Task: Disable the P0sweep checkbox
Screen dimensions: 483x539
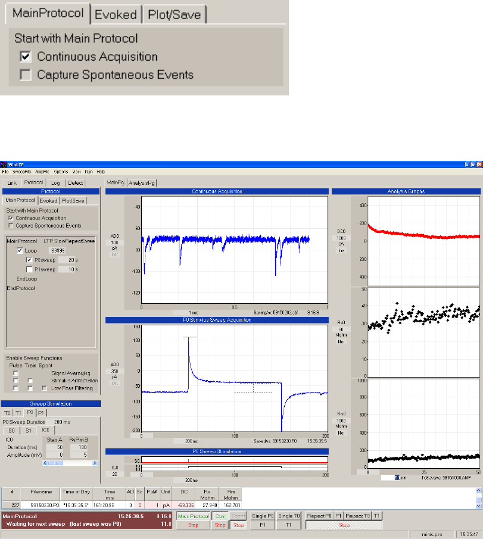Action: (29, 260)
